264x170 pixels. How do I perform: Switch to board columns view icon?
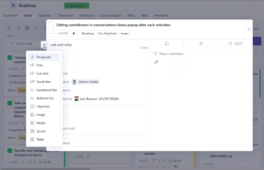pos(27,28)
